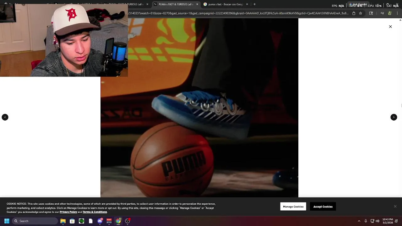Open a new browser tab
Screen dimensions: 402x226
tap(254, 4)
